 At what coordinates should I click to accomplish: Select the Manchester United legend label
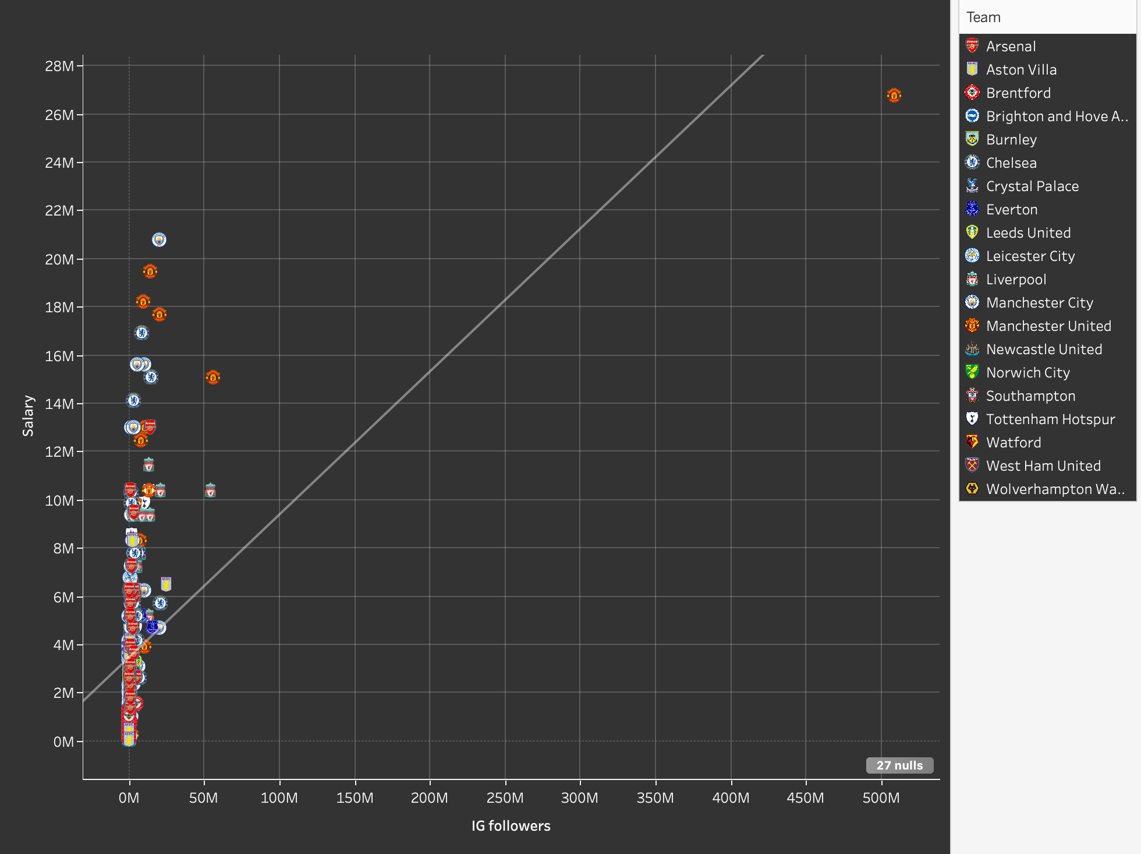pyautogui.click(x=1048, y=326)
